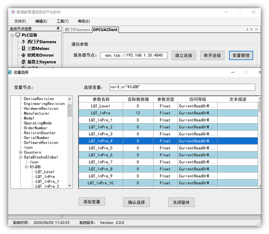Select the LQT_InPre_3 table row

point(168,134)
